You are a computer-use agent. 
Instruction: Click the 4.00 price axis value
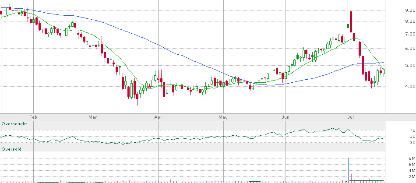(410, 86)
